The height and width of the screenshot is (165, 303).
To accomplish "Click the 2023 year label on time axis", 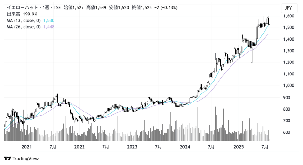I will click(132, 147).
